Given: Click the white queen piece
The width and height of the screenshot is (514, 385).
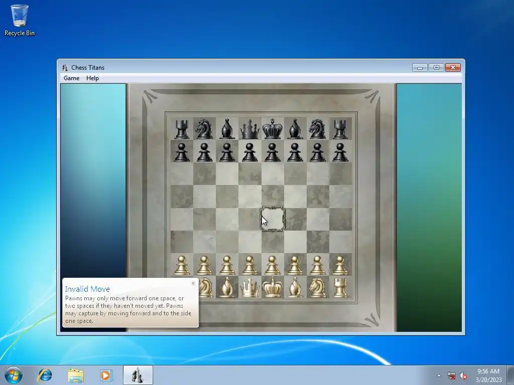Looking at the screenshot, I should click(x=250, y=287).
